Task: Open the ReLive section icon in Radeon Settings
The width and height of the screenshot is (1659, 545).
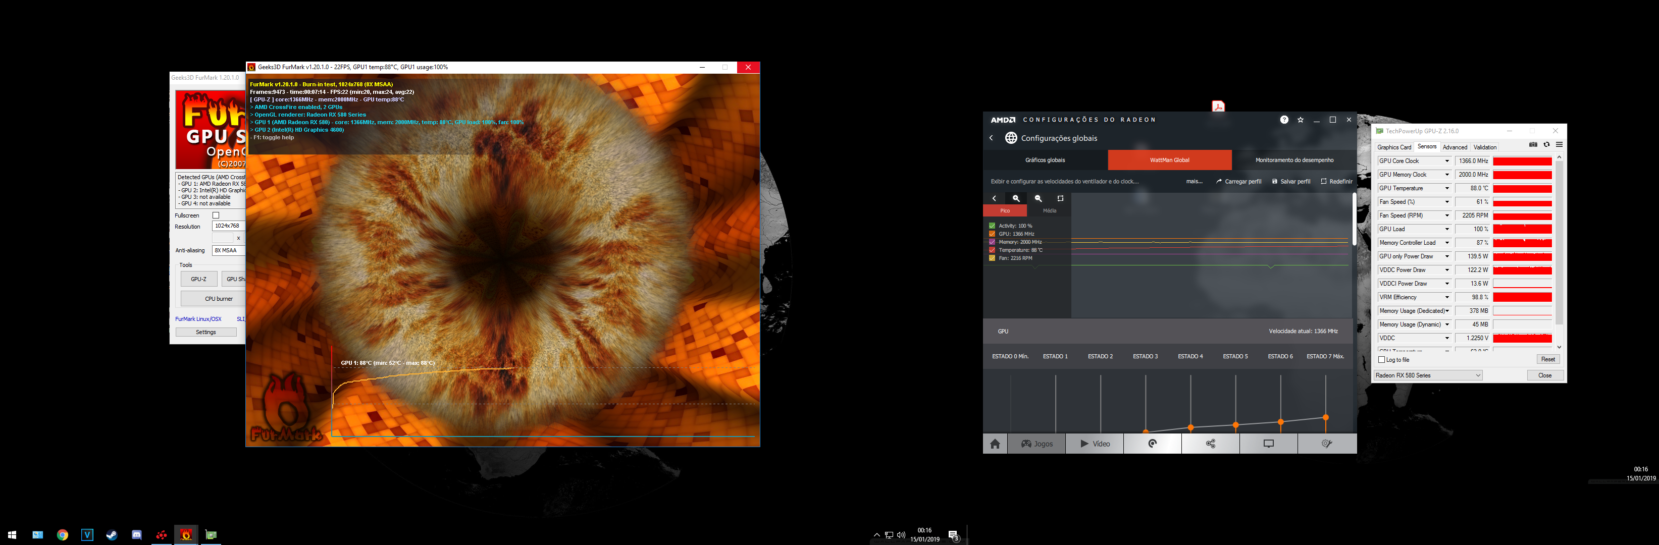Action: coord(1153,444)
